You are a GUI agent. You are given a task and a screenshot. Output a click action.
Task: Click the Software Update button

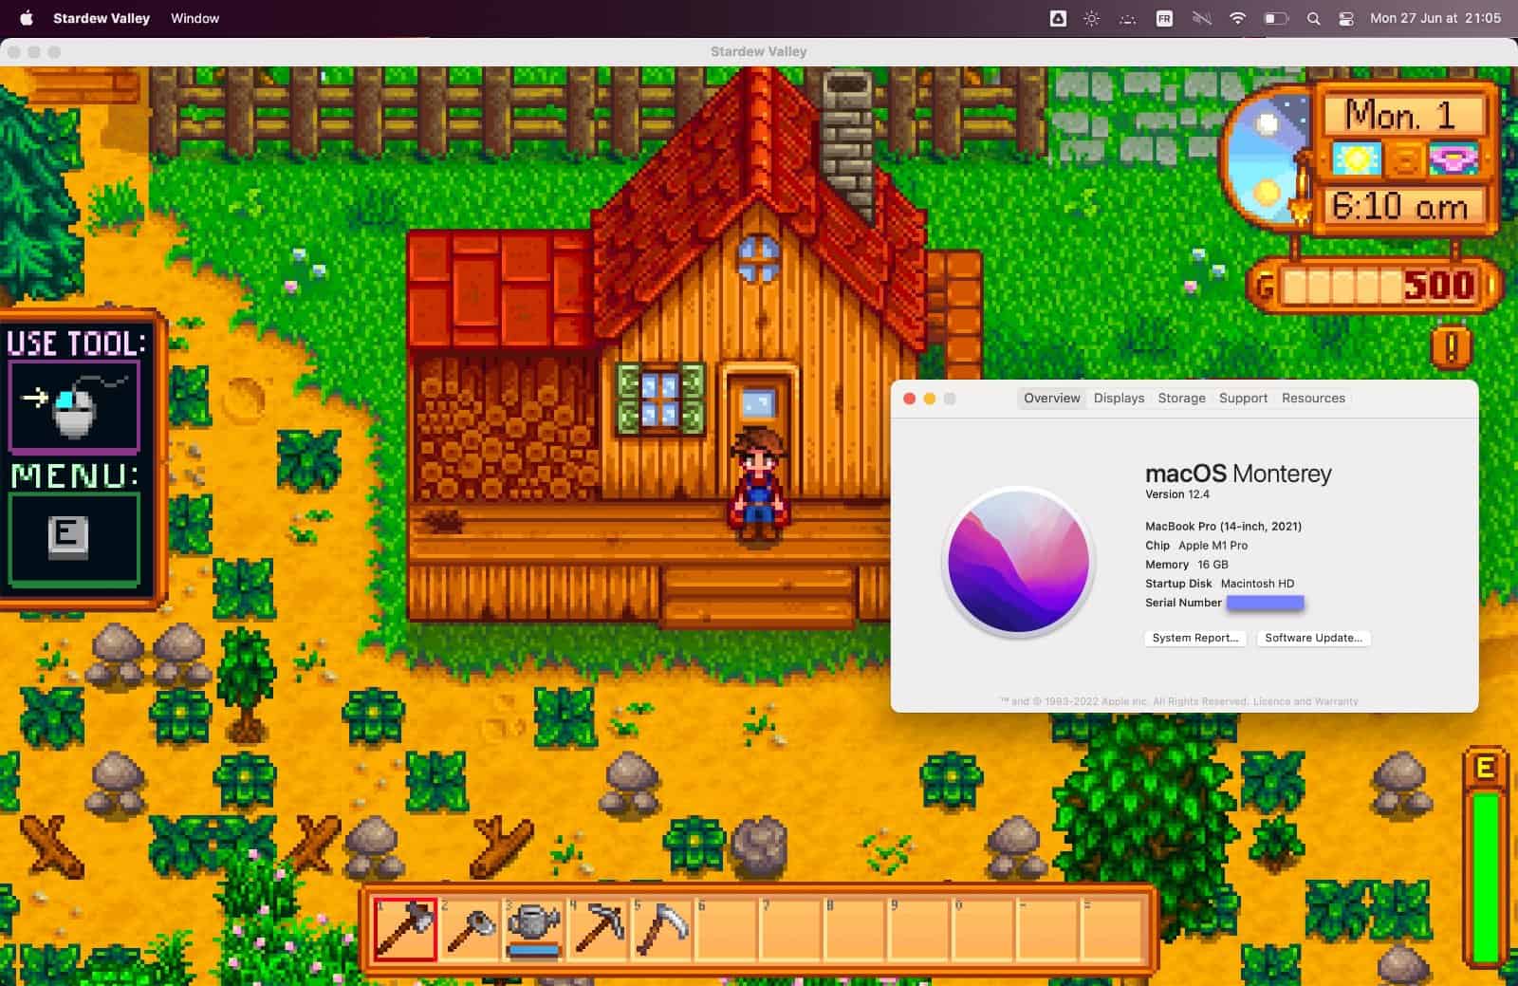(x=1313, y=638)
